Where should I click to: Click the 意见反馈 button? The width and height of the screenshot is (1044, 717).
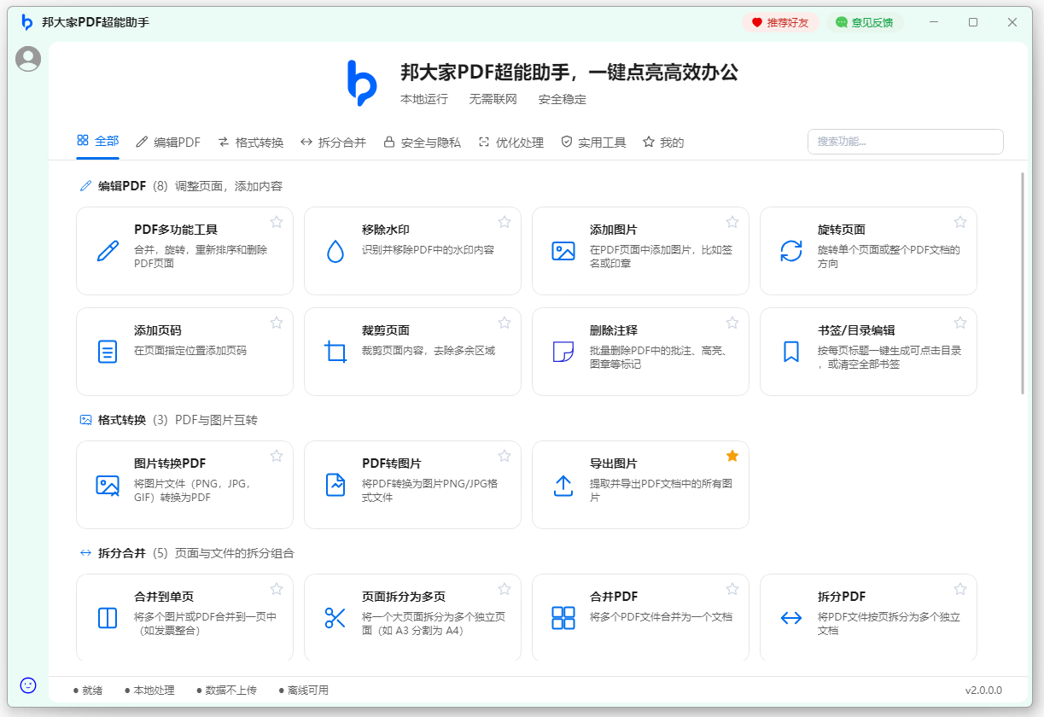[864, 22]
